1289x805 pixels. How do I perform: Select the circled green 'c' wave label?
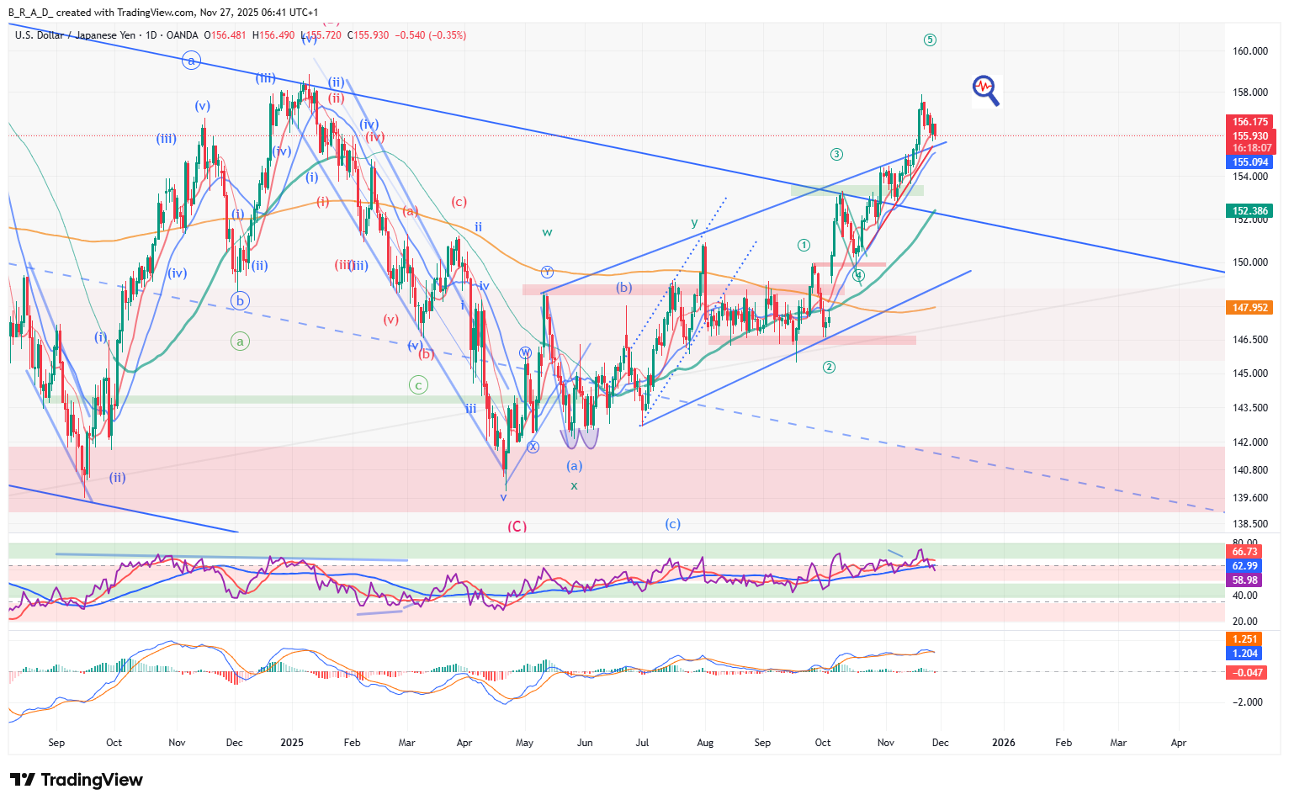click(x=418, y=385)
